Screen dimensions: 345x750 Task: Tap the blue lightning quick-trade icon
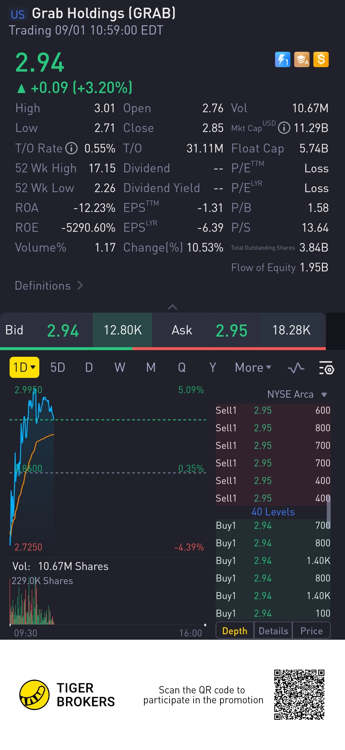pyautogui.click(x=283, y=59)
